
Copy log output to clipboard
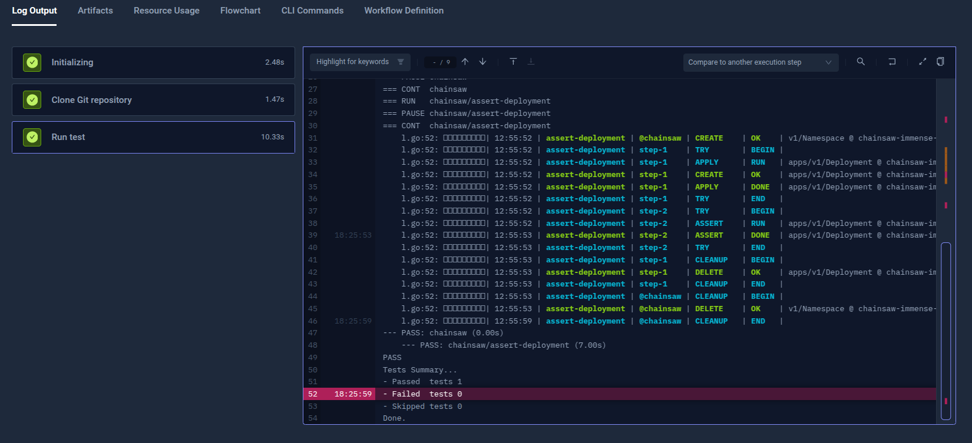click(940, 62)
